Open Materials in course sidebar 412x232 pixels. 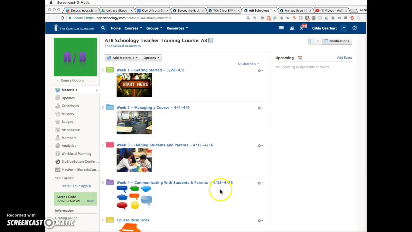76,90
